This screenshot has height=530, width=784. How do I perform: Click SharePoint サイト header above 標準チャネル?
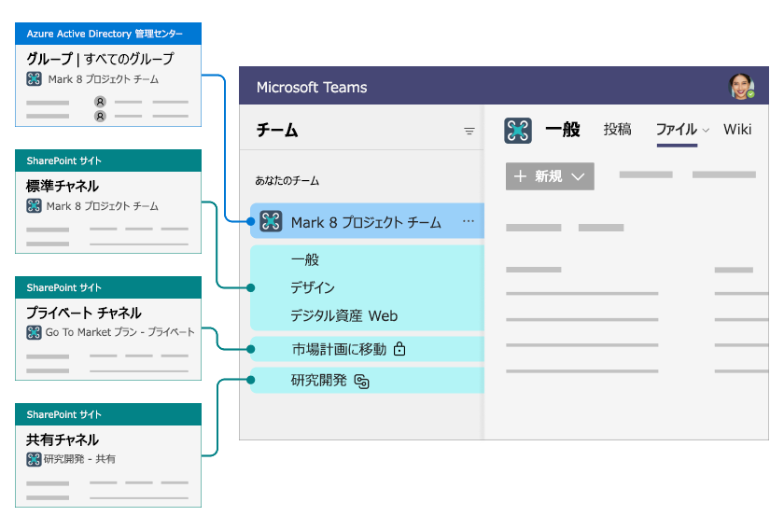[108, 160]
